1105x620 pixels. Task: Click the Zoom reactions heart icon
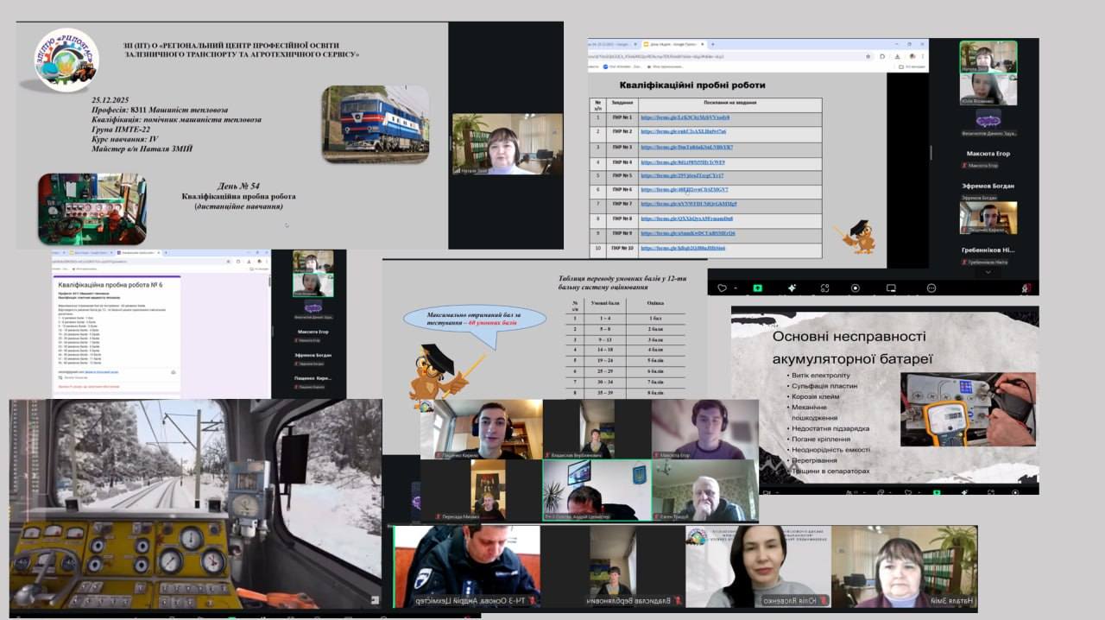[x=722, y=288]
